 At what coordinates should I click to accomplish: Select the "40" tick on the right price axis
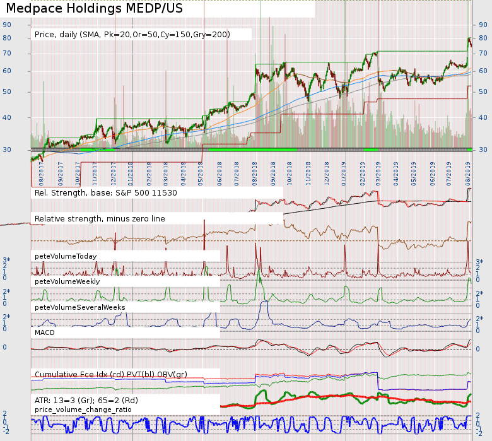(483, 117)
